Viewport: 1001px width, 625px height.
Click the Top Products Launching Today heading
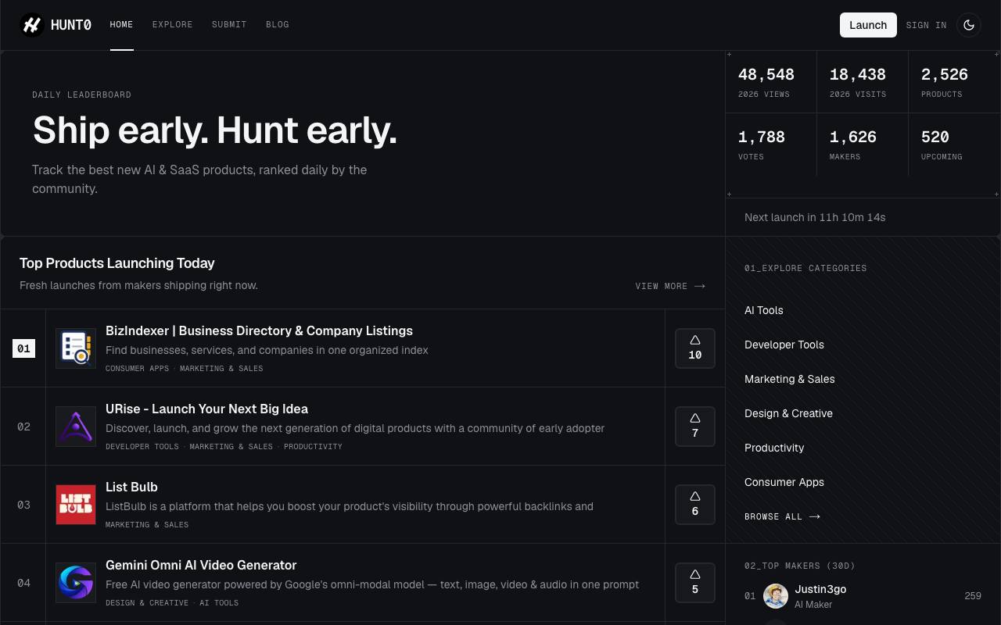[117, 263]
